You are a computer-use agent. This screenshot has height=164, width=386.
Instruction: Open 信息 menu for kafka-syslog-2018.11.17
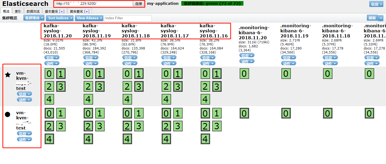(169, 58)
